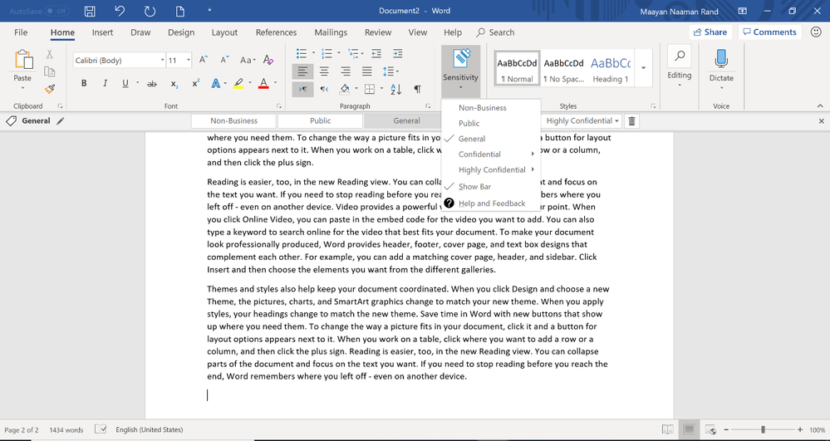Switch to the References tab
This screenshot has width=830, height=441.
point(276,32)
